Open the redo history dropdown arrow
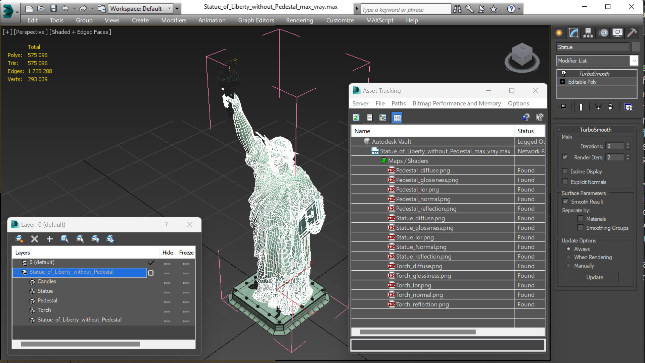This screenshot has width=645, height=363. tap(92, 8)
